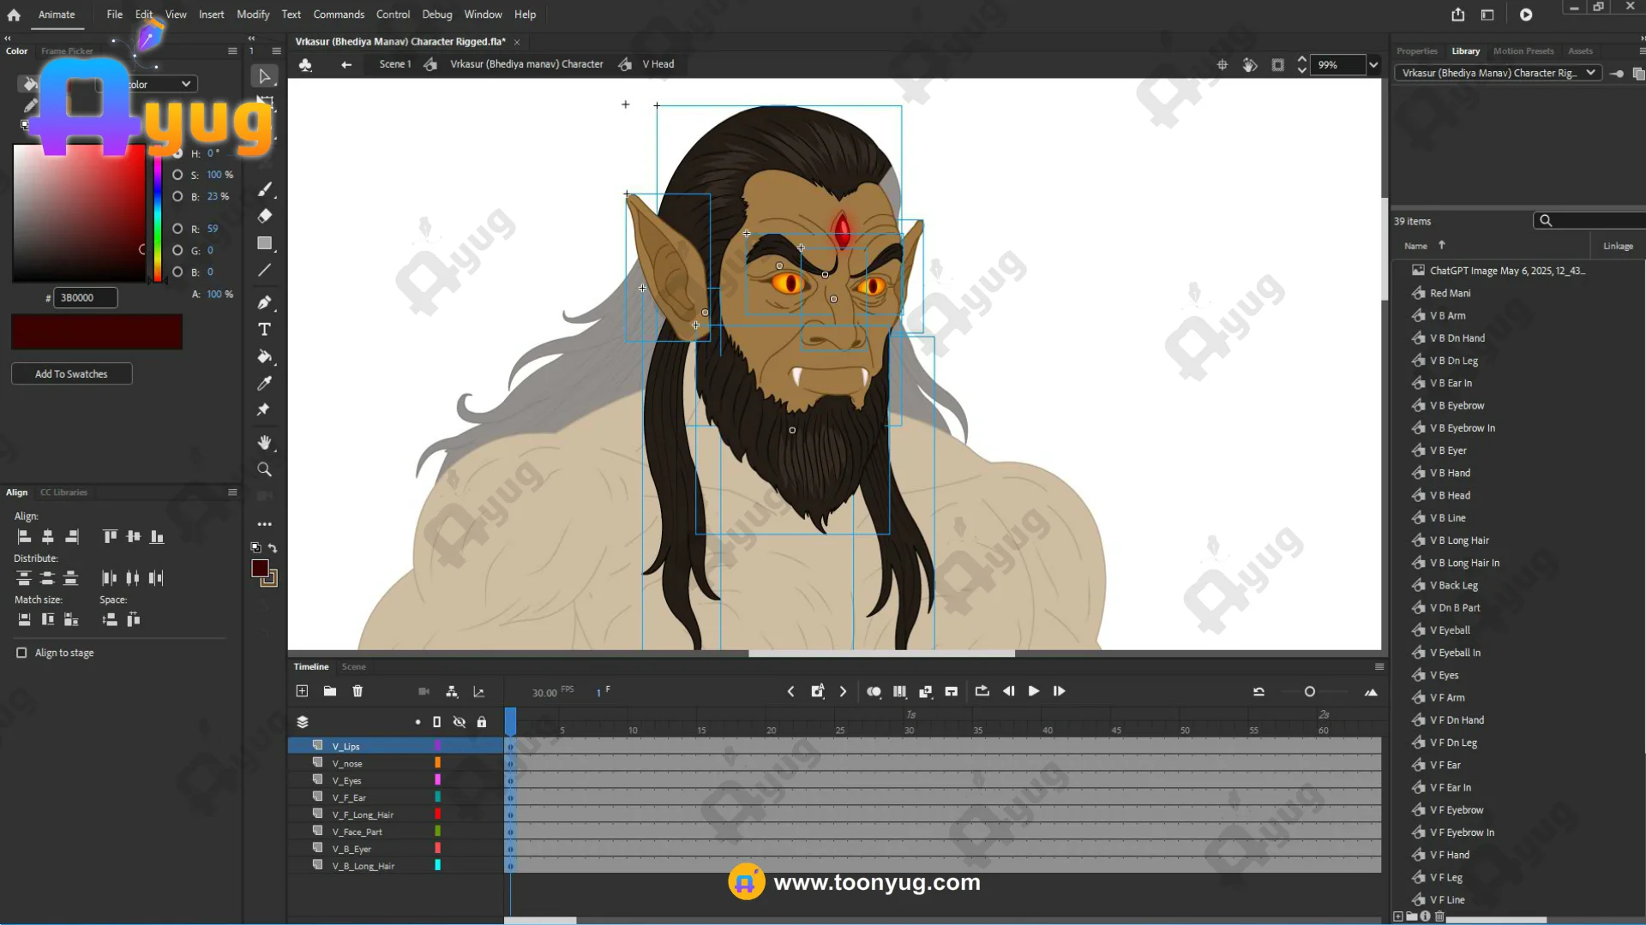The height and width of the screenshot is (925, 1646).
Task: Select the Text tool
Action: pos(264,330)
